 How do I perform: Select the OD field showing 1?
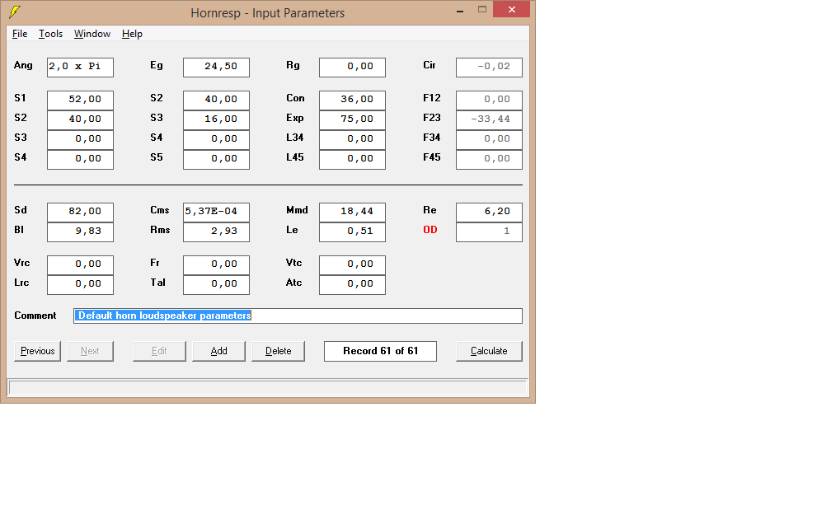(x=489, y=232)
